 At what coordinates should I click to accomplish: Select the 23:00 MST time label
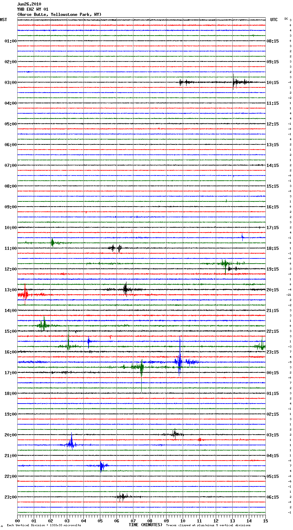11,497
